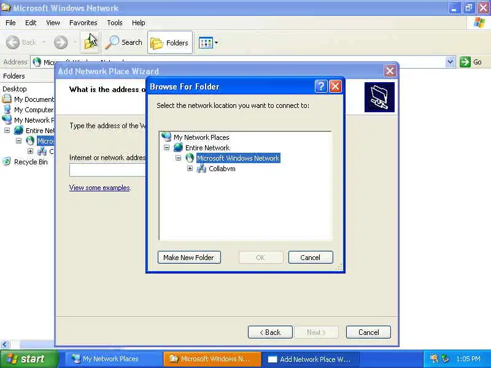Screen dimensions: 491x368
Task: Click the My Documents icon in Folders pane
Action: tap(7, 99)
